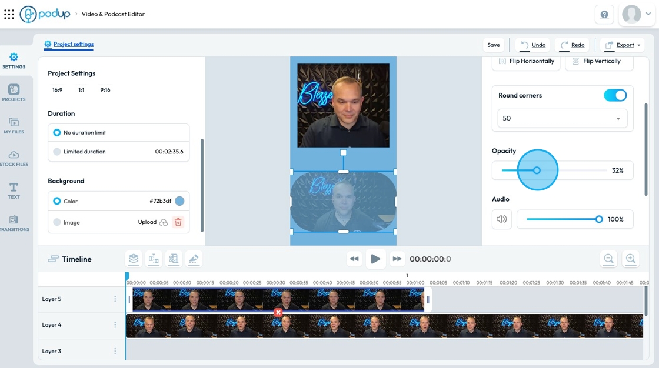Click the mute speaker icon under Audio
The image size is (659, 368).
pyautogui.click(x=501, y=219)
